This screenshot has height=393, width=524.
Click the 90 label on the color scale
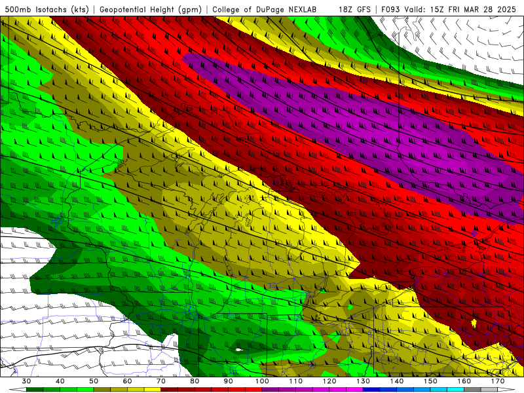click(229, 381)
